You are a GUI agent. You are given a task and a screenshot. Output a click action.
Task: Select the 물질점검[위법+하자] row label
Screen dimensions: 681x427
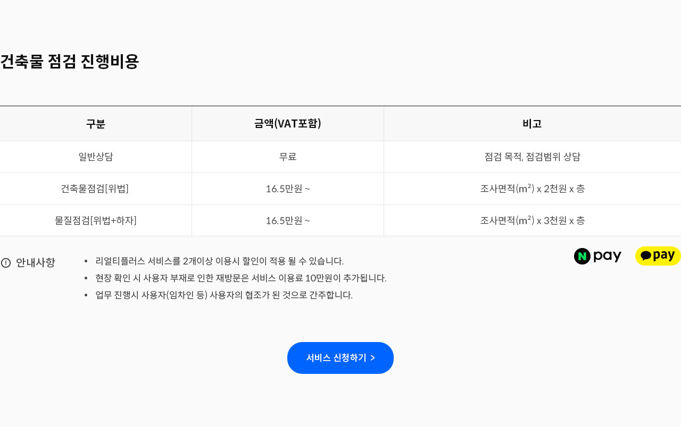[96, 220]
